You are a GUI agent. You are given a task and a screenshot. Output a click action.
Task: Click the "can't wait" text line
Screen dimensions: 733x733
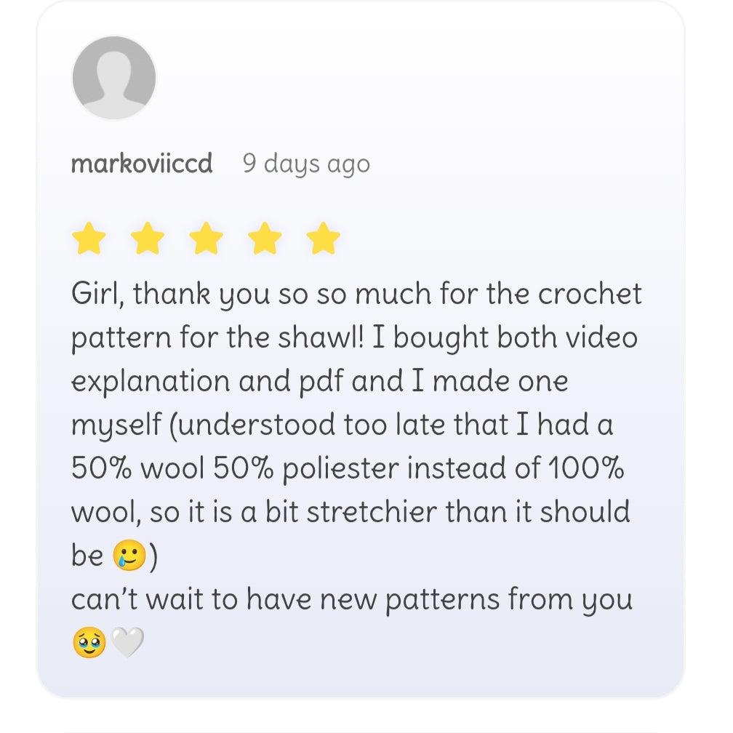coord(352,600)
